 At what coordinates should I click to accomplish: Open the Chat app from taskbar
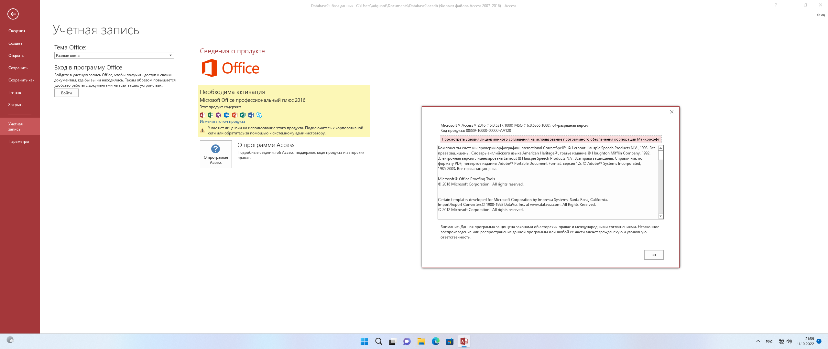click(x=407, y=341)
